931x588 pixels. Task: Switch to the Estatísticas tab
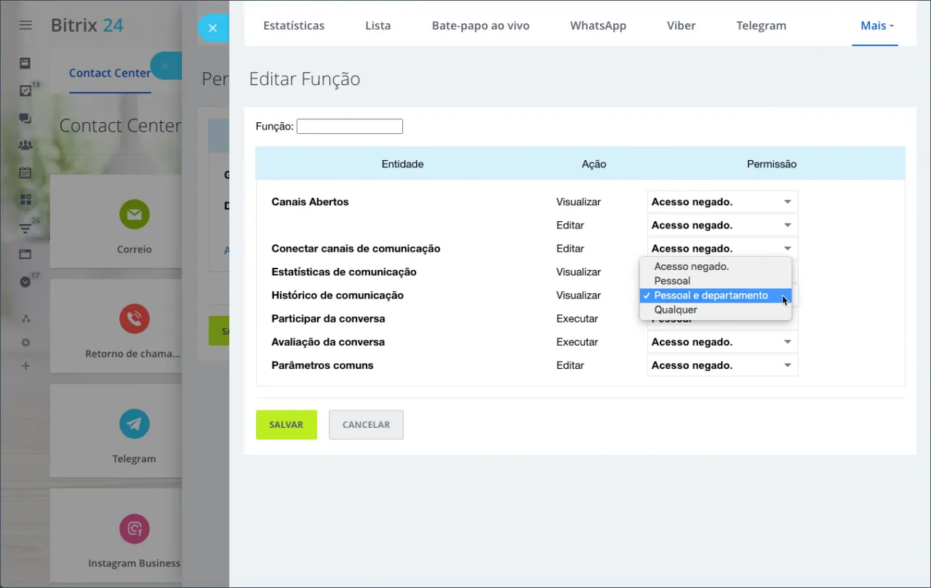294,25
